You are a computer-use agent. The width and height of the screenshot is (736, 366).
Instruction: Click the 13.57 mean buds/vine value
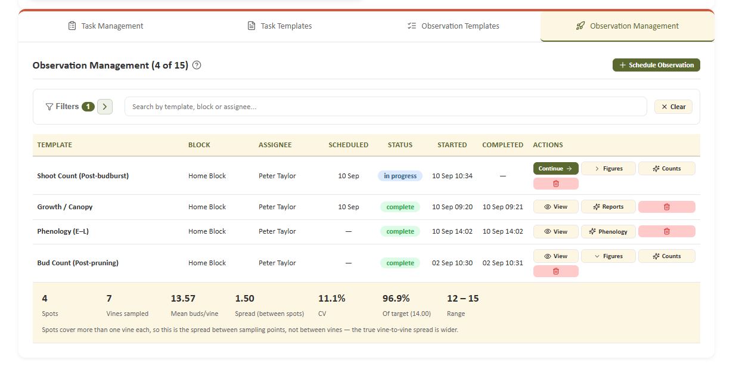point(183,298)
